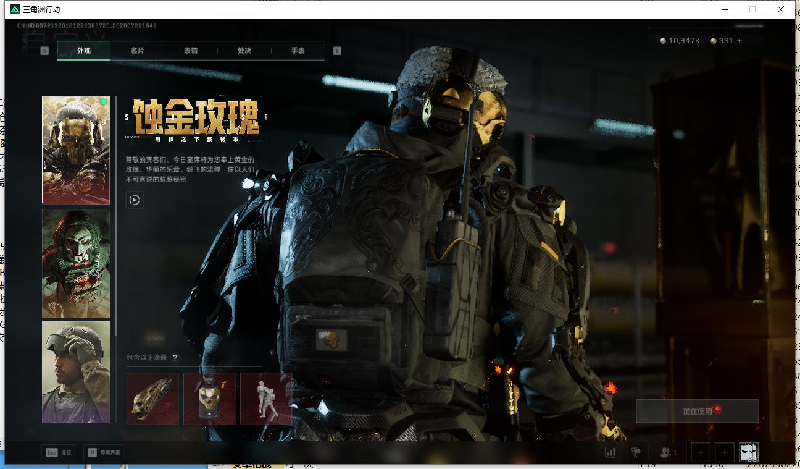This screenshot has height=469, width=800.
Task: Click the second empty plus squad slot
Action: 725,452
